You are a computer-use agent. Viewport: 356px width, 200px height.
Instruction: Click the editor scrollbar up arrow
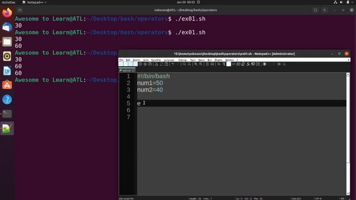(348, 74)
